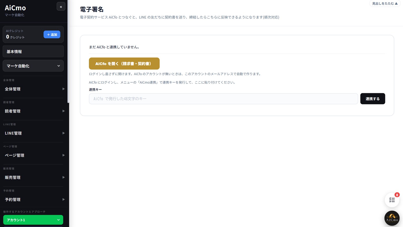Open the アカウント1 account dropdown
The height and width of the screenshot is (227, 403).
point(33,220)
